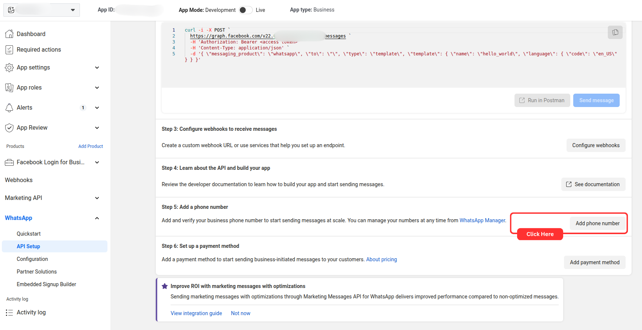Click the graph.facebook.com URL in code
Screen dimensions: 642x330
[268, 36]
